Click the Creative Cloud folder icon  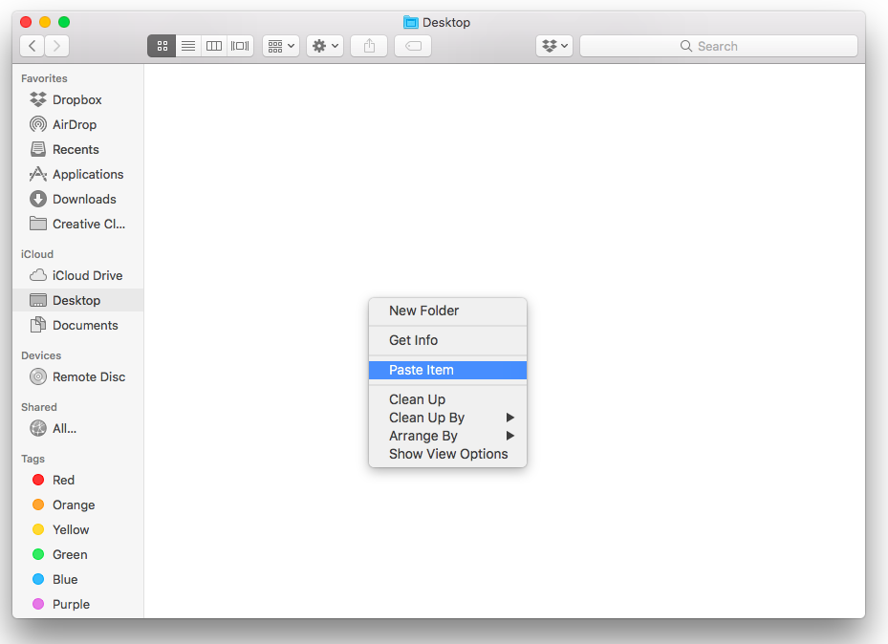click(x=38, y=225)
